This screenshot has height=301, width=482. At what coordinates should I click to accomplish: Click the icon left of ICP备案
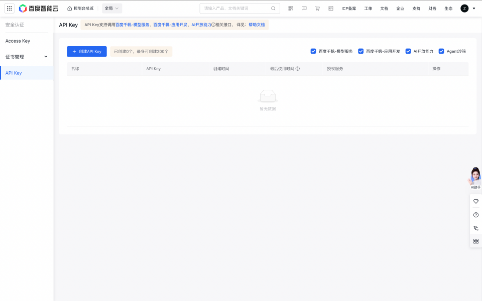pyautogui.click(x=331, y=9)
